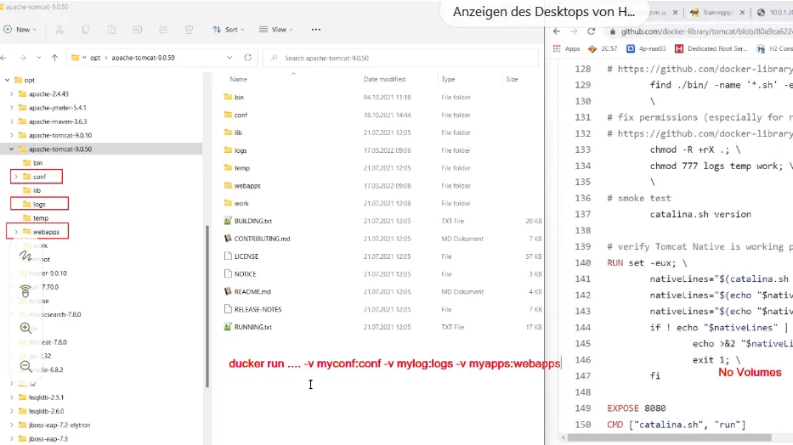Select CONTRIBUTING.md file
The height and width of the screenshot is (445, 793).
click(x=262, y=239)
